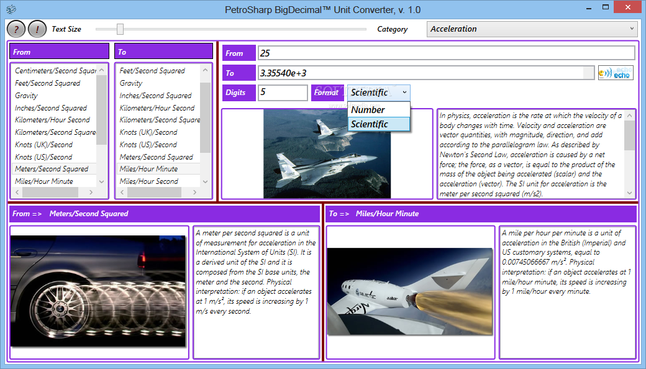Click the From list purple header
646x369 pixels.
[60, 52]
